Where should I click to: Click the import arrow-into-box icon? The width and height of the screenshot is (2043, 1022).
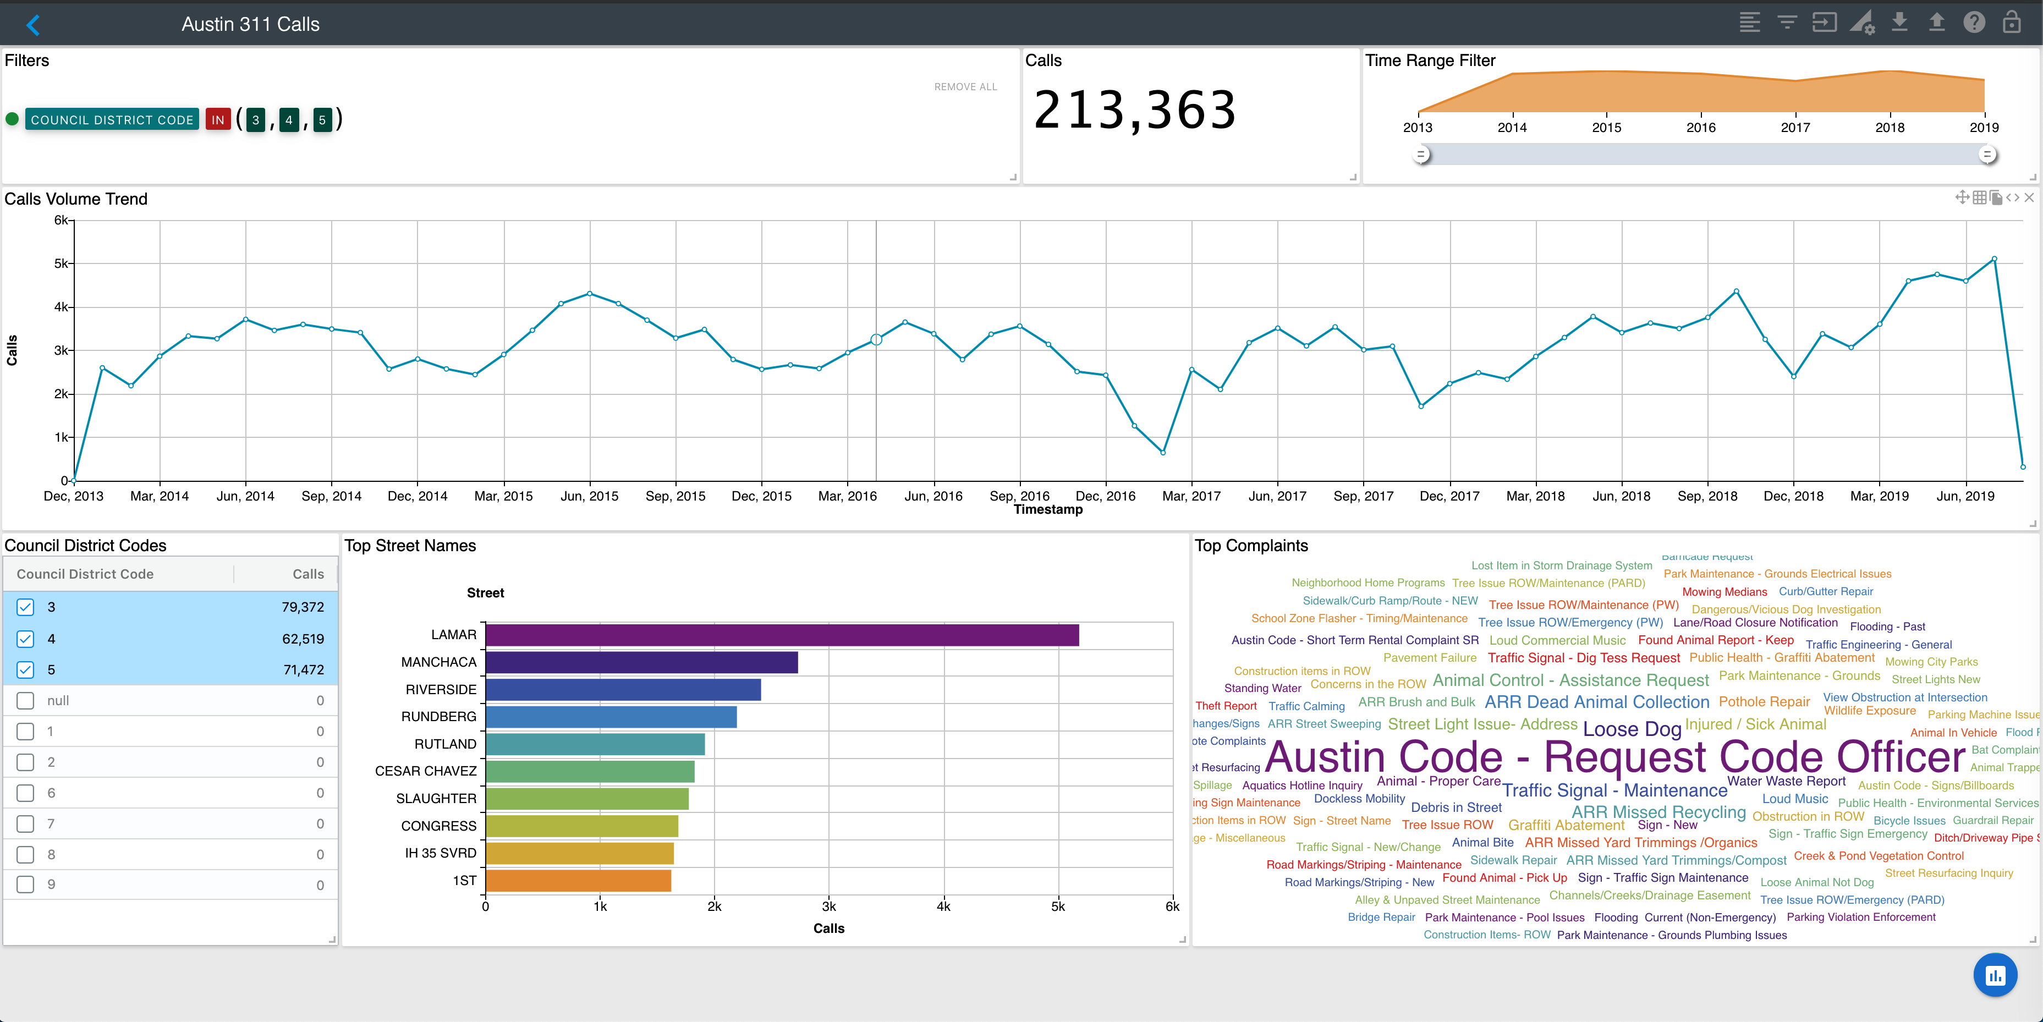click(1824, 23)
